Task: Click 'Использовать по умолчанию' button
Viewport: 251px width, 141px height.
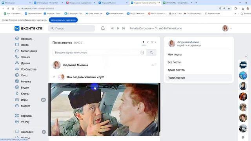Action: click(x=63, y=20)
